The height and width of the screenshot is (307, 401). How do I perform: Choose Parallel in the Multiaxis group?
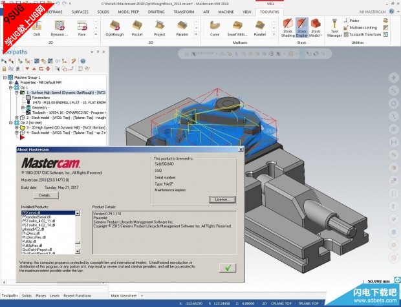[260, 28]
